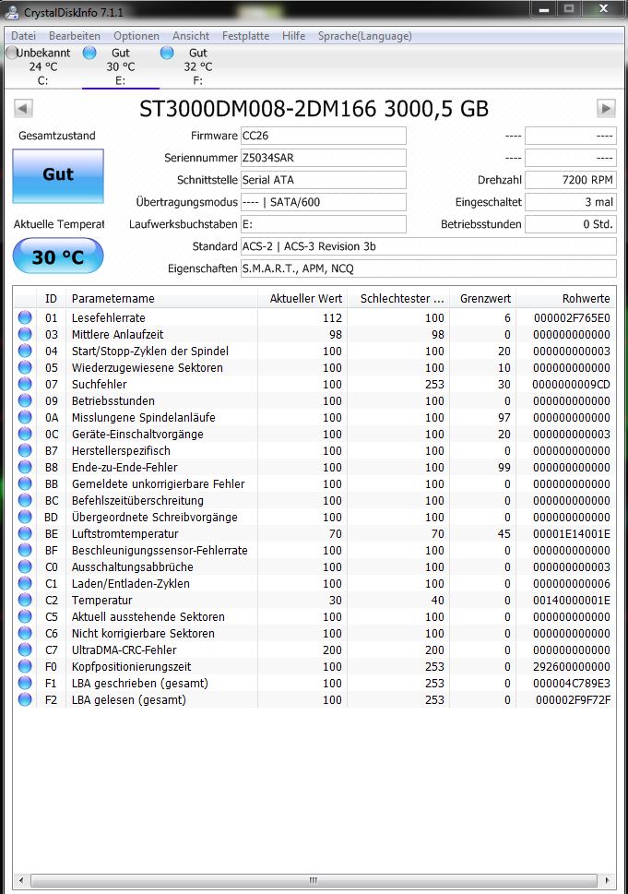The height and width of the screenshot is (894, 628).
Task: Click the serial number field Z5034SAR
Action: pyautogui.click(x=323, y=158)
